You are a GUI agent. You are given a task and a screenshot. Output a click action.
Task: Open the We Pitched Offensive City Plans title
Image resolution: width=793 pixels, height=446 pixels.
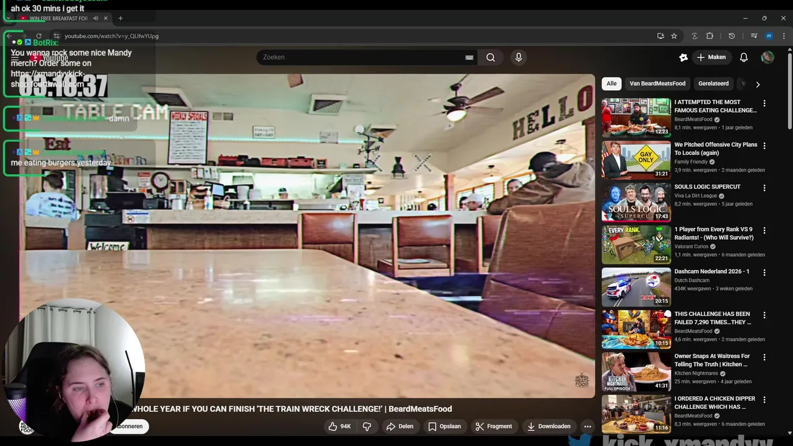point(716,149)
